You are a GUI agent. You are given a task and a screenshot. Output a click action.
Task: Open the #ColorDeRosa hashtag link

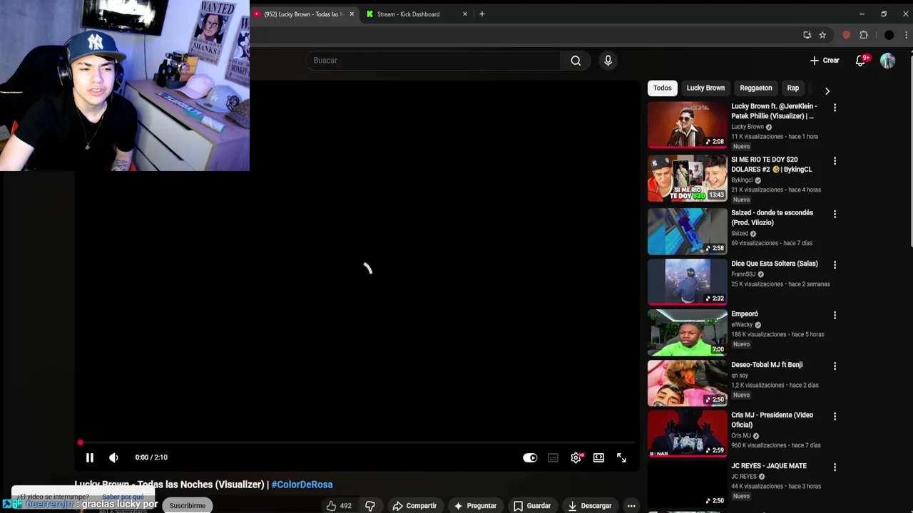tap(302, 484)
